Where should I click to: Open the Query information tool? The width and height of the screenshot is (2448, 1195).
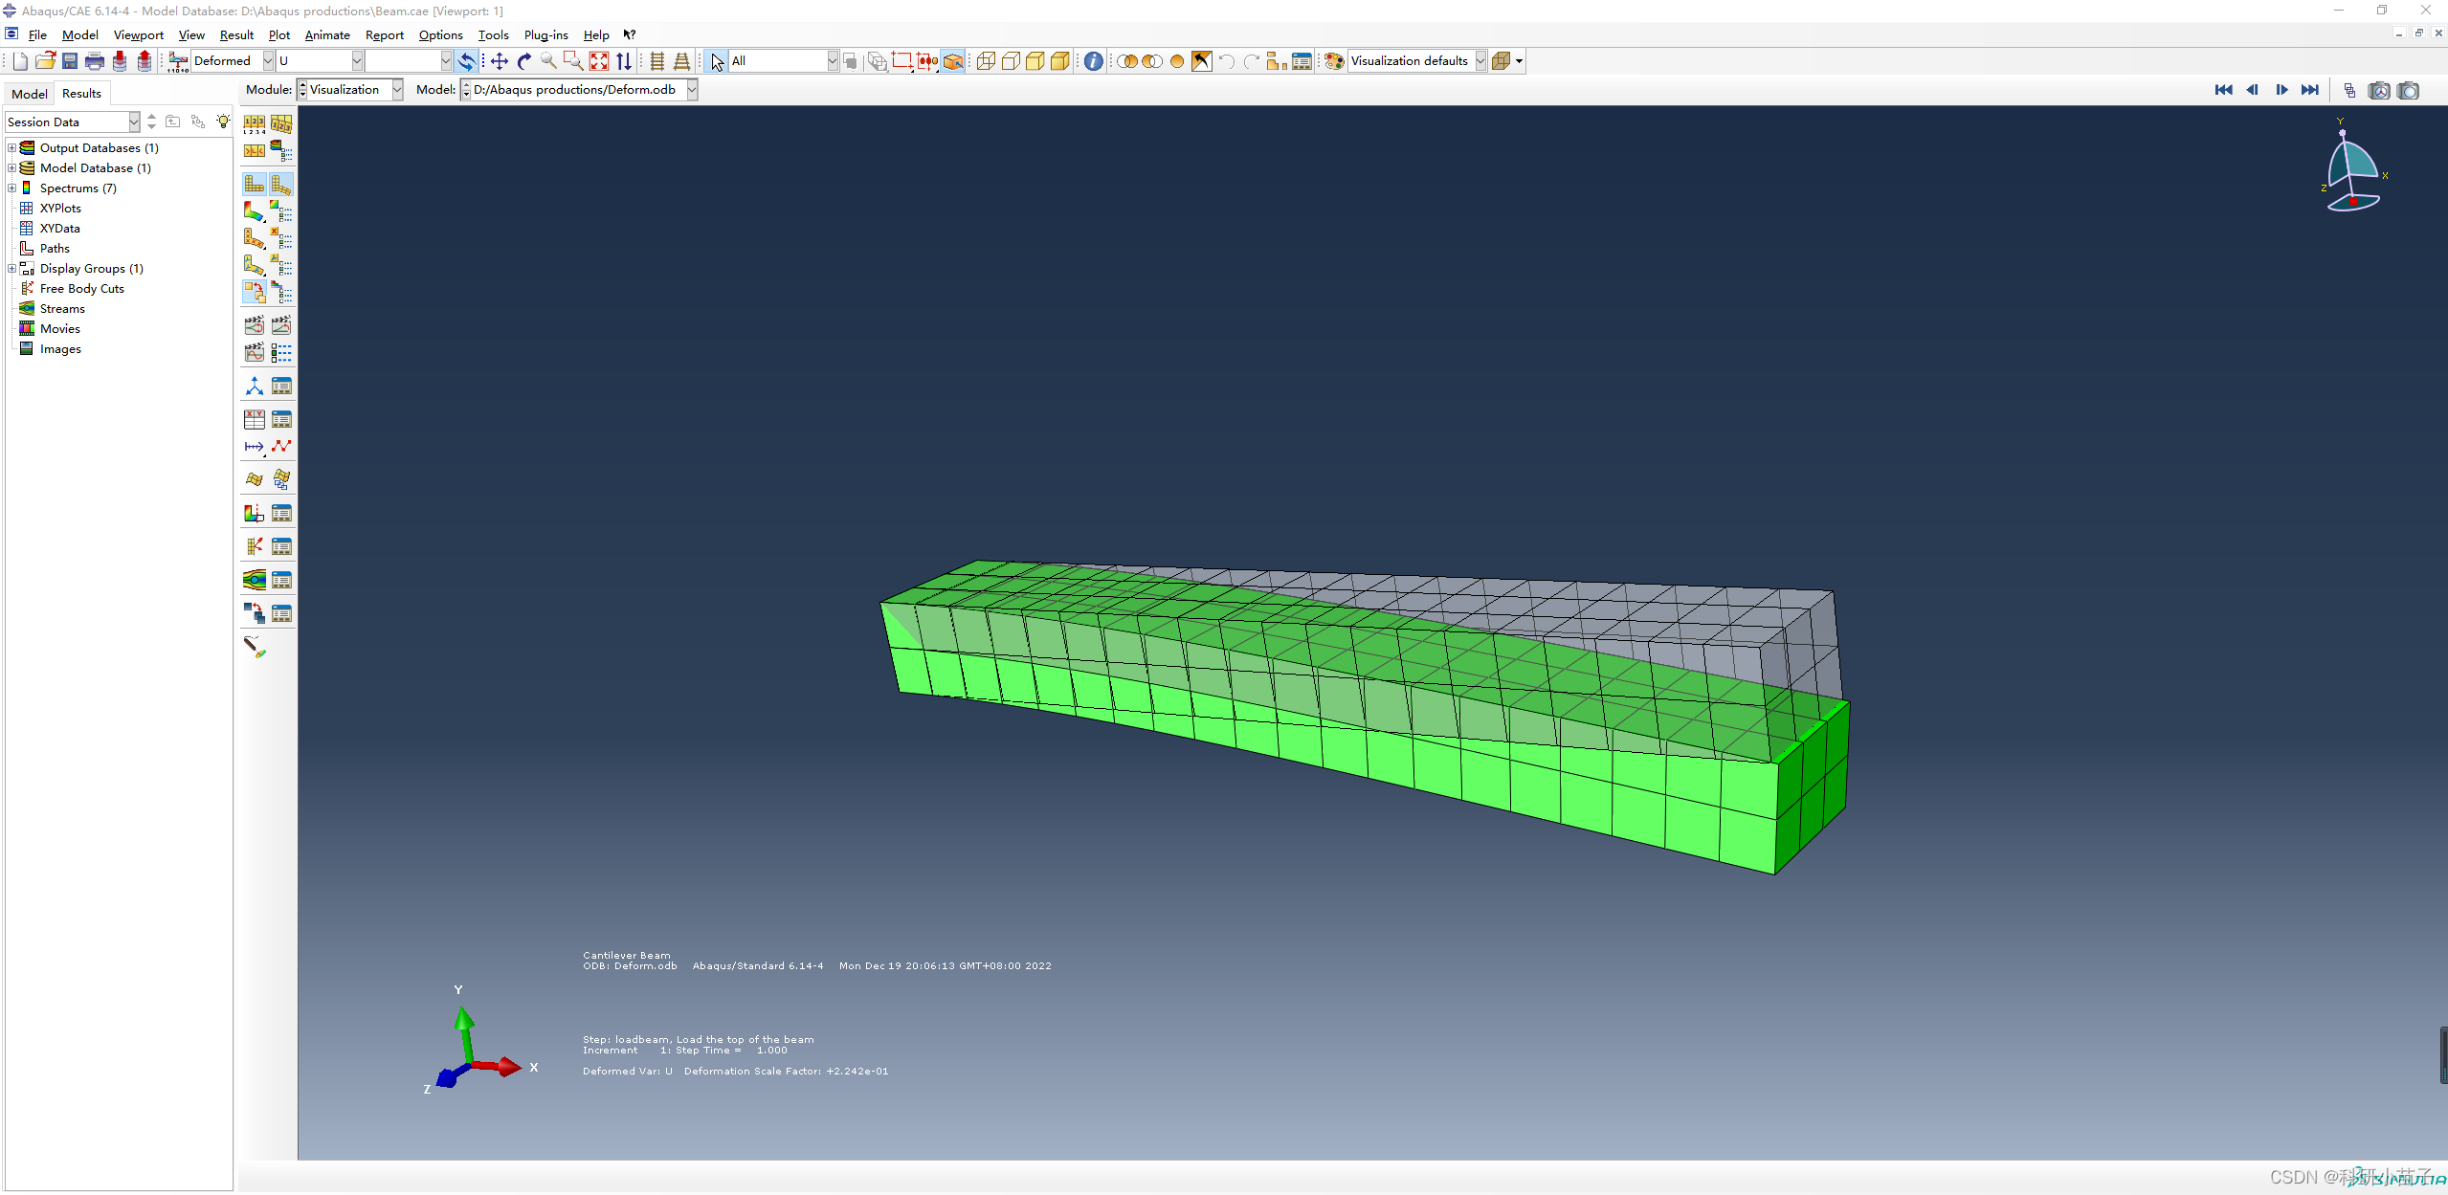[x=1094, y=60]
